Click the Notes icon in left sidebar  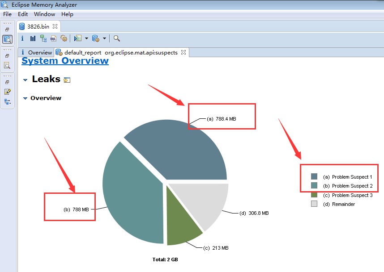(x=8, y=92)
